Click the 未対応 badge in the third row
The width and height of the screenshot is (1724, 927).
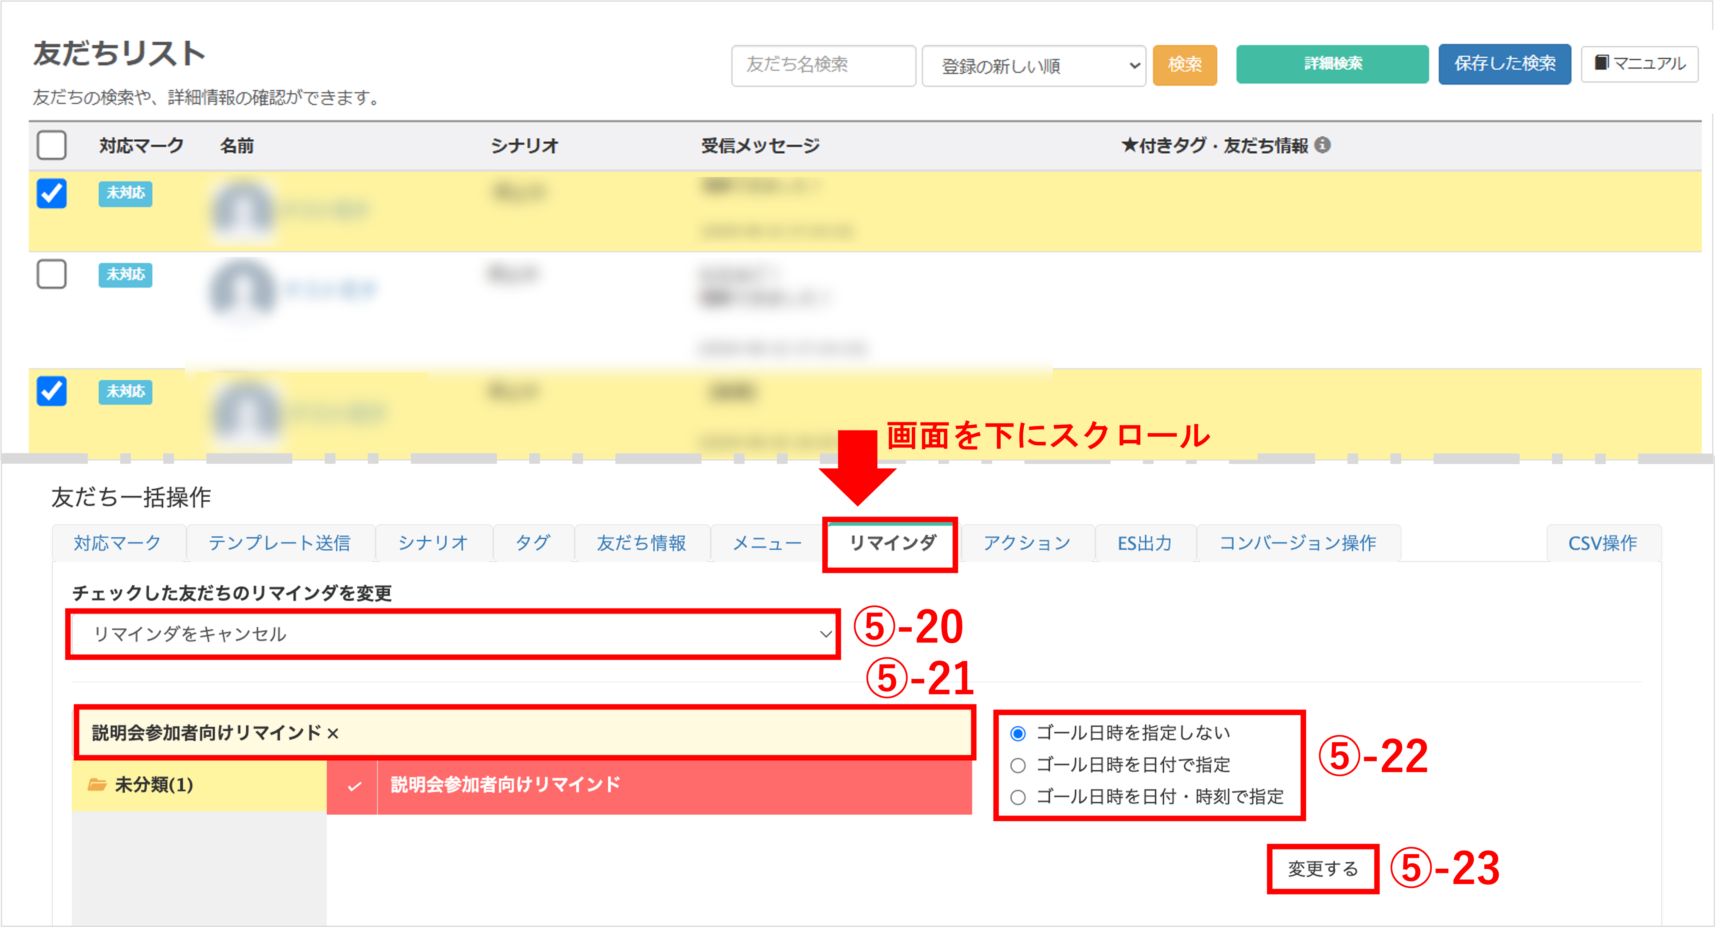coord(125,391)
